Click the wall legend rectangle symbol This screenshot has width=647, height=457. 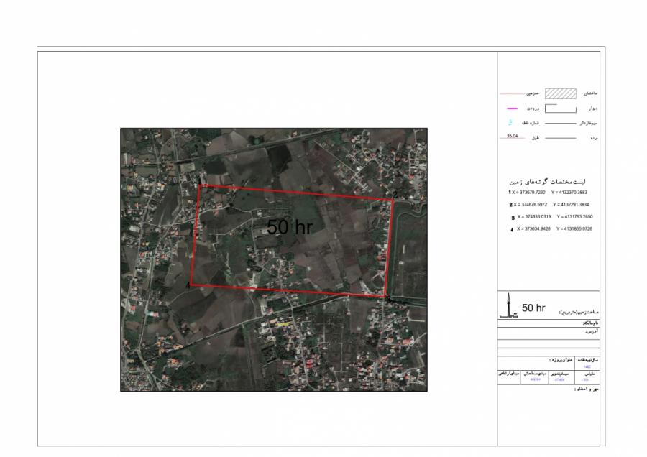coord(560,109)
